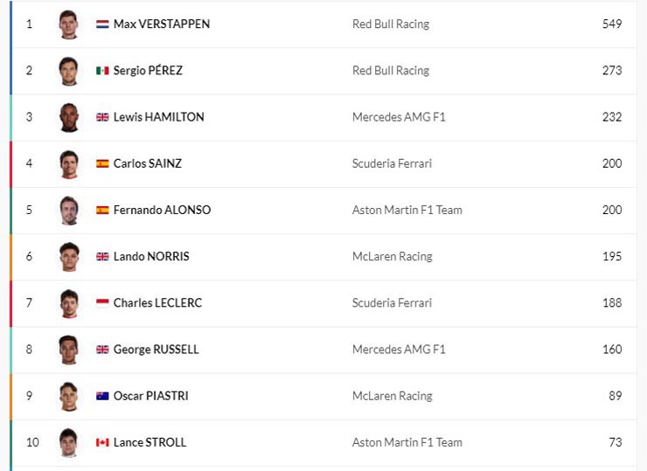Click the Australia flag beside Oscar Piastri
This screenshot has height=471, width=647.
coord(102,396)
